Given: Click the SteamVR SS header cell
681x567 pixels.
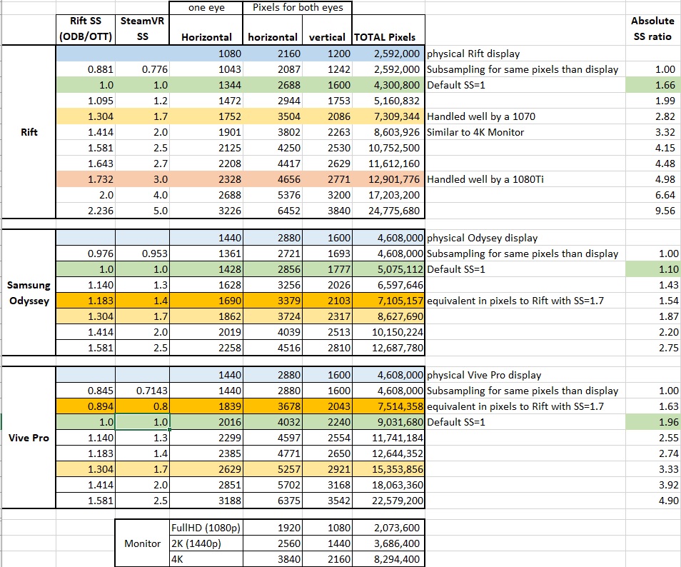Looking at the screenshot, I should [x=142, y=29].
